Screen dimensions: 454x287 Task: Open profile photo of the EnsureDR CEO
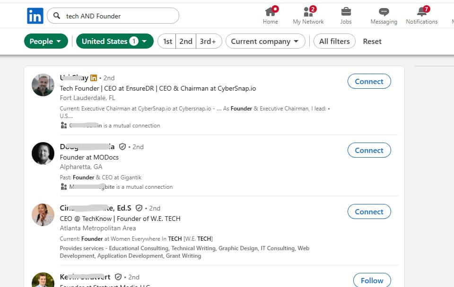43,84
